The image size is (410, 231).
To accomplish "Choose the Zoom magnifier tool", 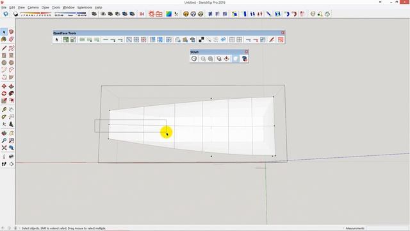I will click(x=4, y=141).
